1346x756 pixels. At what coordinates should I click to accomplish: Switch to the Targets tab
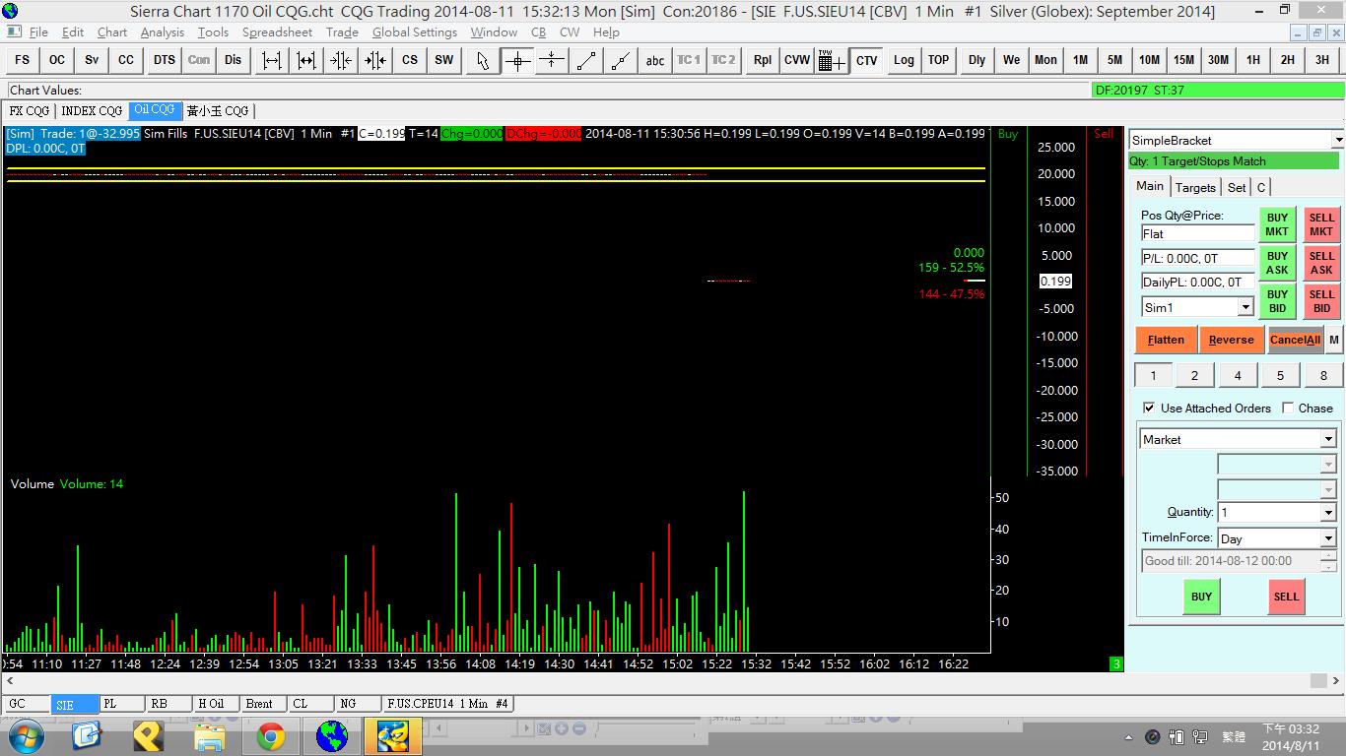[x=1195, y=187]
